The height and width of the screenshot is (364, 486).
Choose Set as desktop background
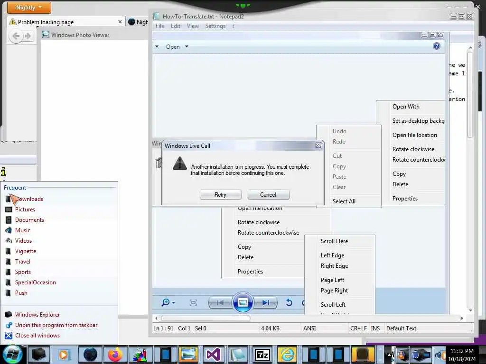pyautogui.click(x=418, y=121)
